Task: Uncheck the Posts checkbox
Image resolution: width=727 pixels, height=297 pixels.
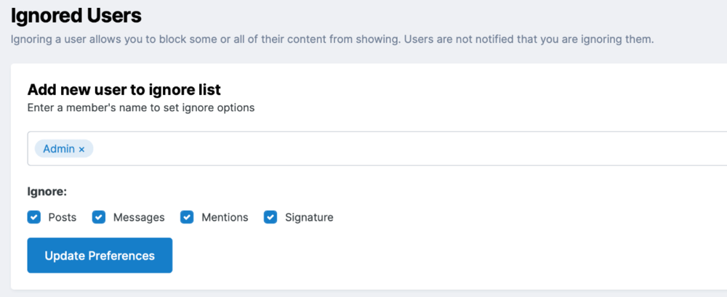Action: click(x=34, y=217)
